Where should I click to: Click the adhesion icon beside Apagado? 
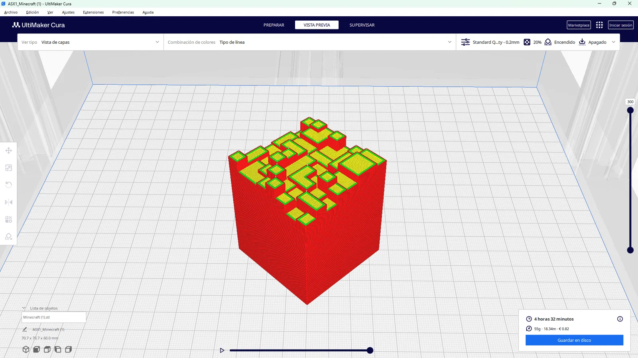coord(582,42)
